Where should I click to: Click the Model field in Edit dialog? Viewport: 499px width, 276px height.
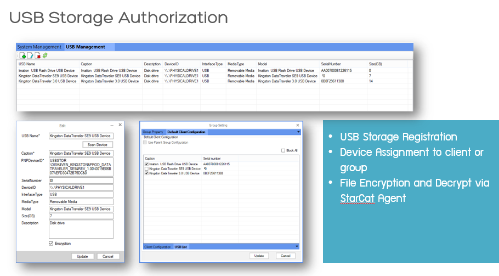point(81,209)
